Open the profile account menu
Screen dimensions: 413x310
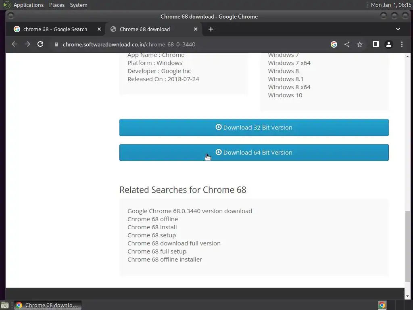coord(389,44)
